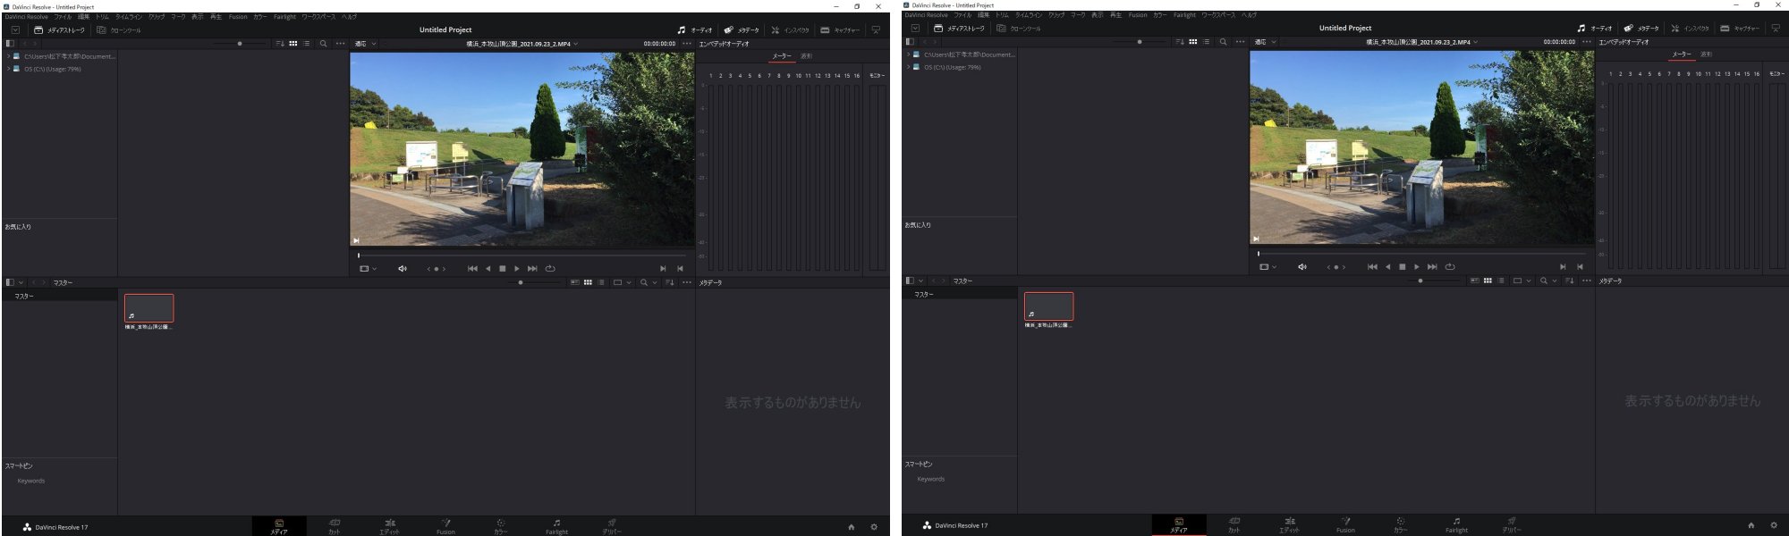
Task: Open project settings gear in the right window
Action: tap(1774, 525)
